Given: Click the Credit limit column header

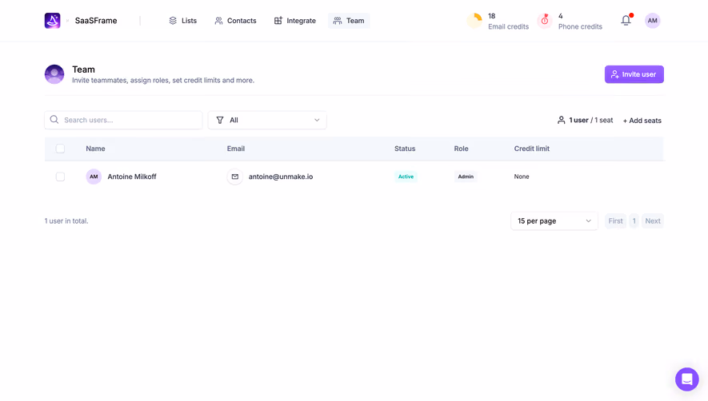Looking at the screenshot, I should [531, 149].
